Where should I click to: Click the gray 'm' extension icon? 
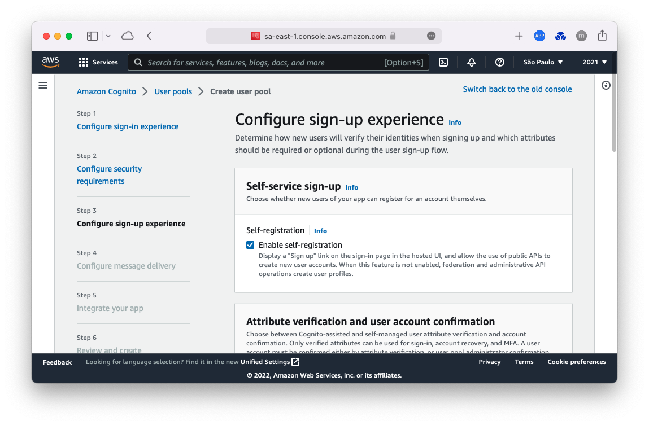[x=581, y=36]
